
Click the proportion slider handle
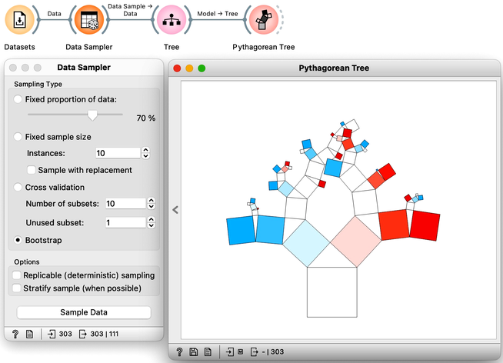[x=92, y=115]
